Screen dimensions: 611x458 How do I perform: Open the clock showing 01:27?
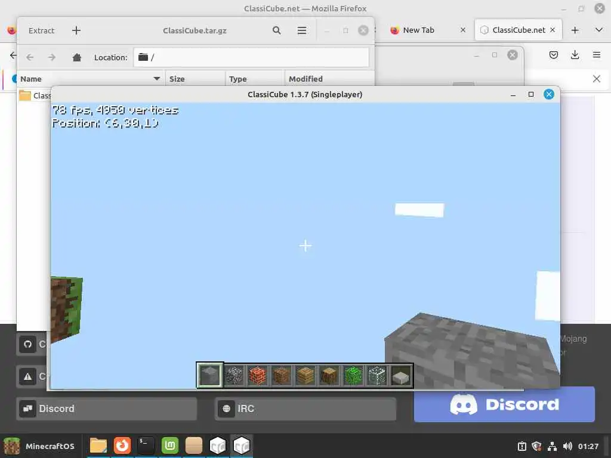(x=588, y=446)
